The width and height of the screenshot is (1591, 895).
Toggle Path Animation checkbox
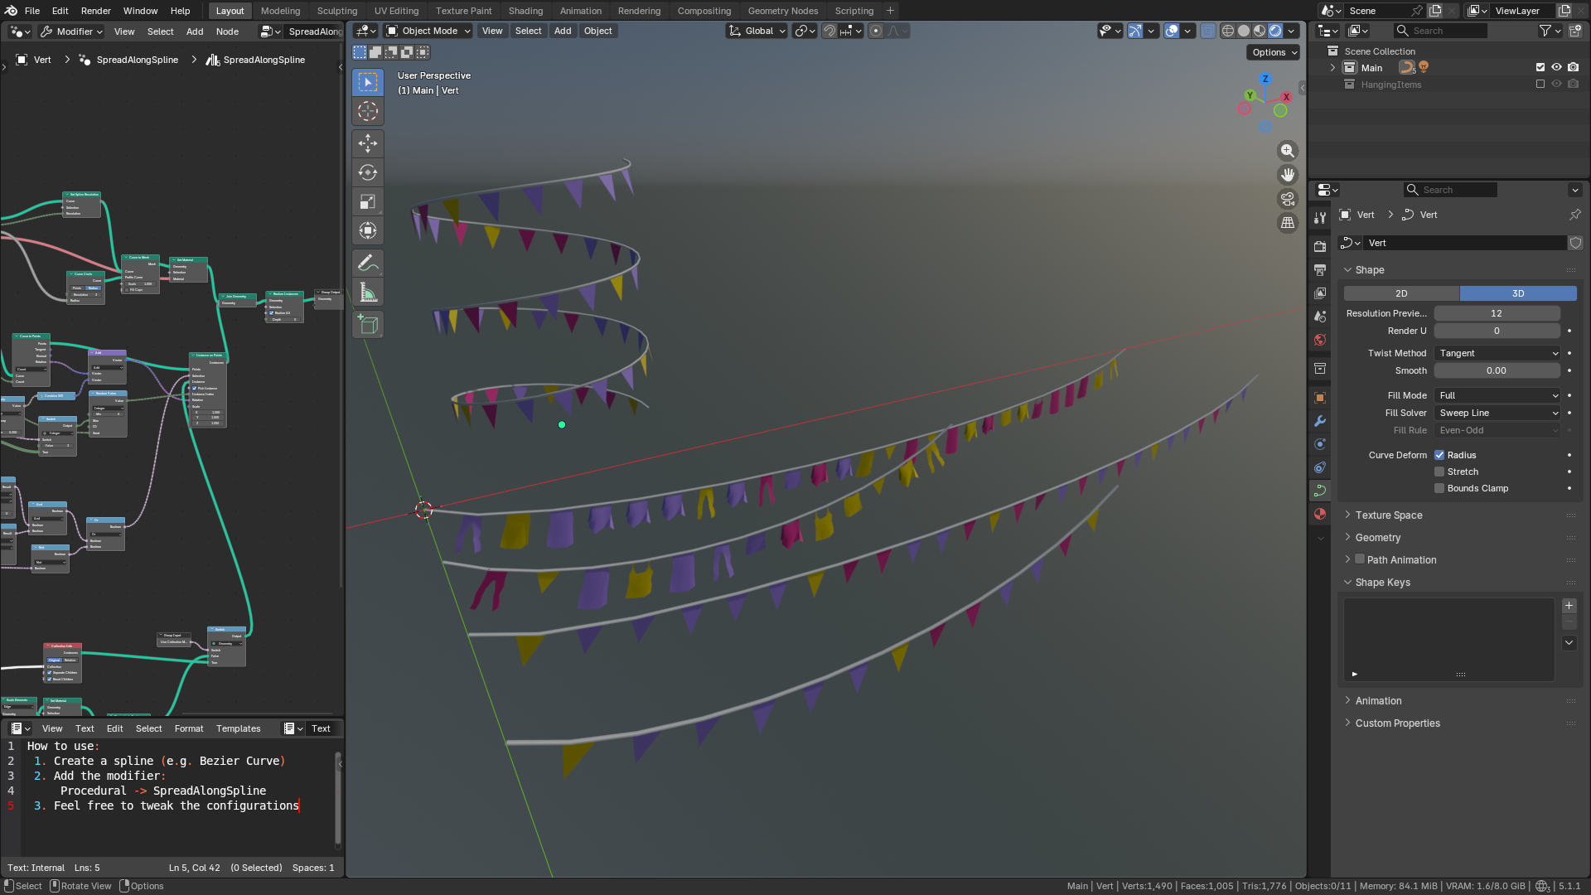[x=1360, y=559]
